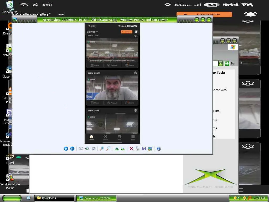Click the 4:24 AM taskbar clock
The width and height of the screenshot is (269, 202).
click(x=259, y=198)
